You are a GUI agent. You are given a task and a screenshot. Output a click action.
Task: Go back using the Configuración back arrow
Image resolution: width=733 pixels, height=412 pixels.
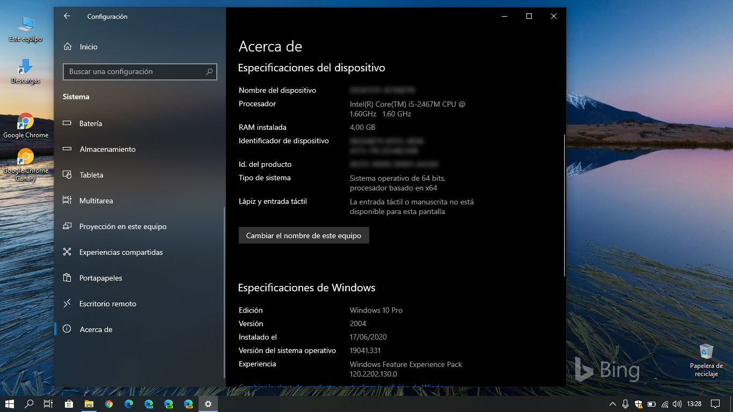(67, 16)
